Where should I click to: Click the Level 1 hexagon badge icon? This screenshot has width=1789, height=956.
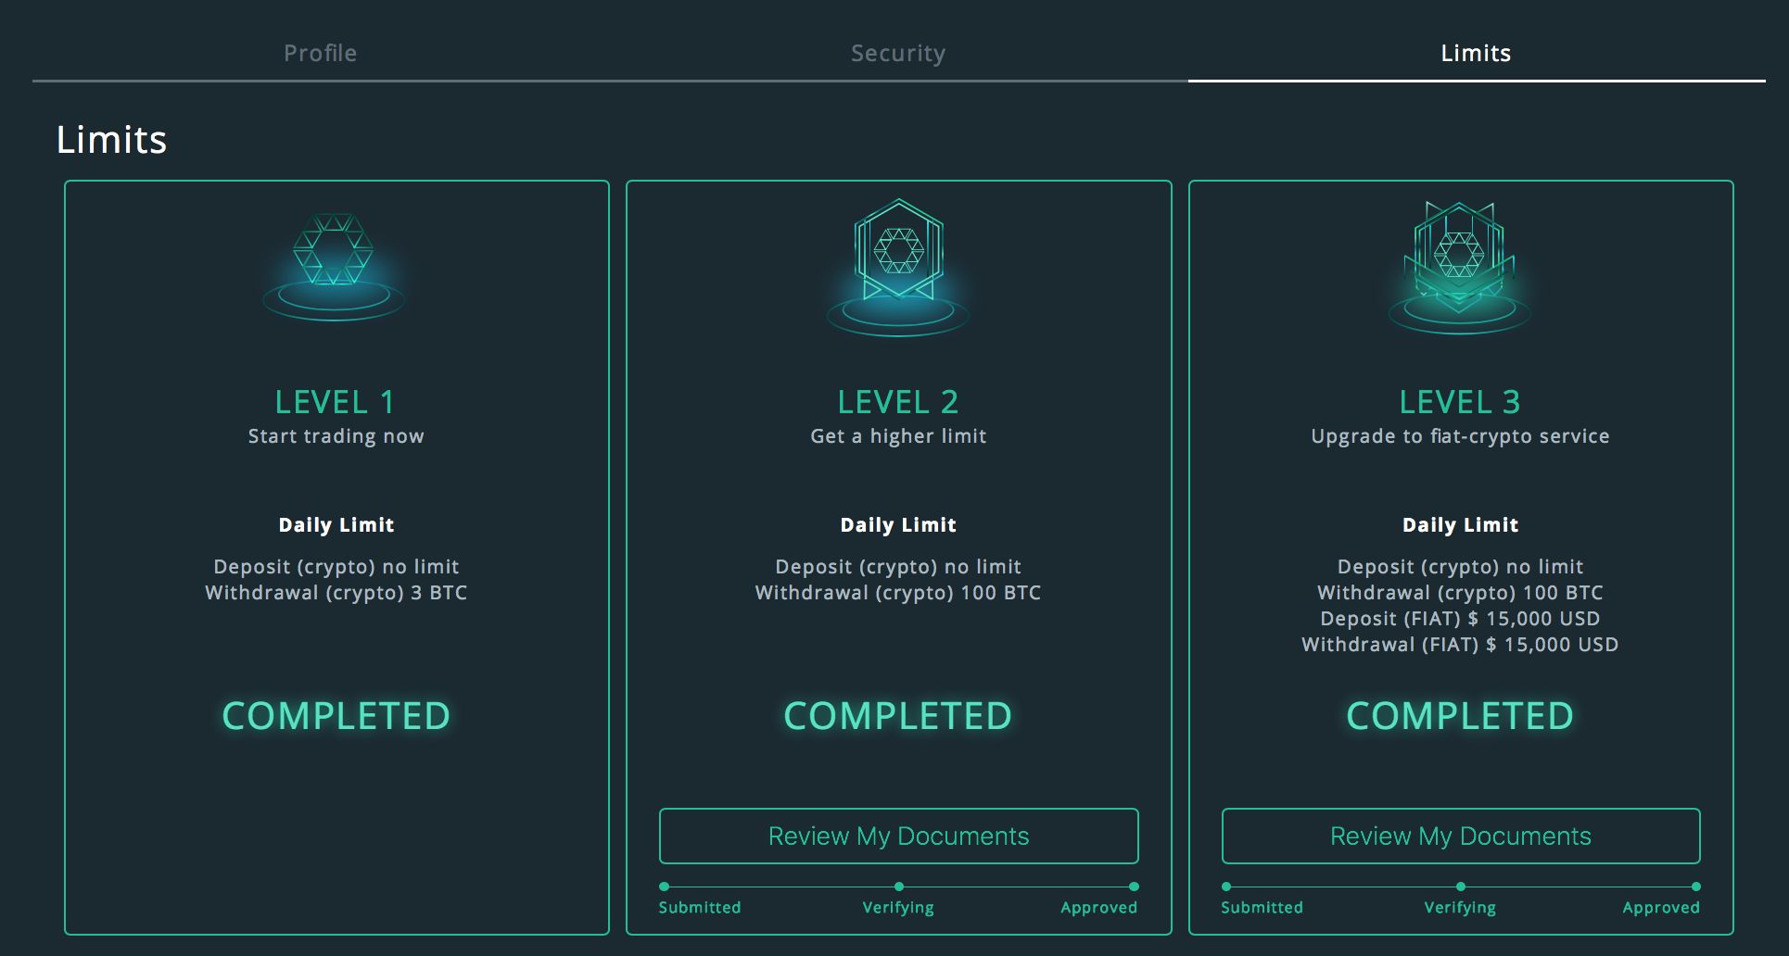[334, 268]
